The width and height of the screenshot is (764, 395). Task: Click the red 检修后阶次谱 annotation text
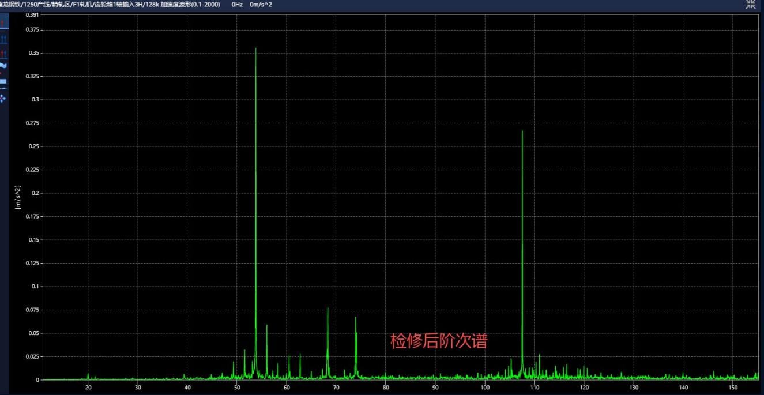pyautogui.click(x=438, y=341)
